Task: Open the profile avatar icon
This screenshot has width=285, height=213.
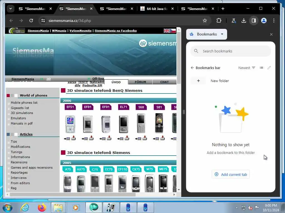Action: point(264,21)
